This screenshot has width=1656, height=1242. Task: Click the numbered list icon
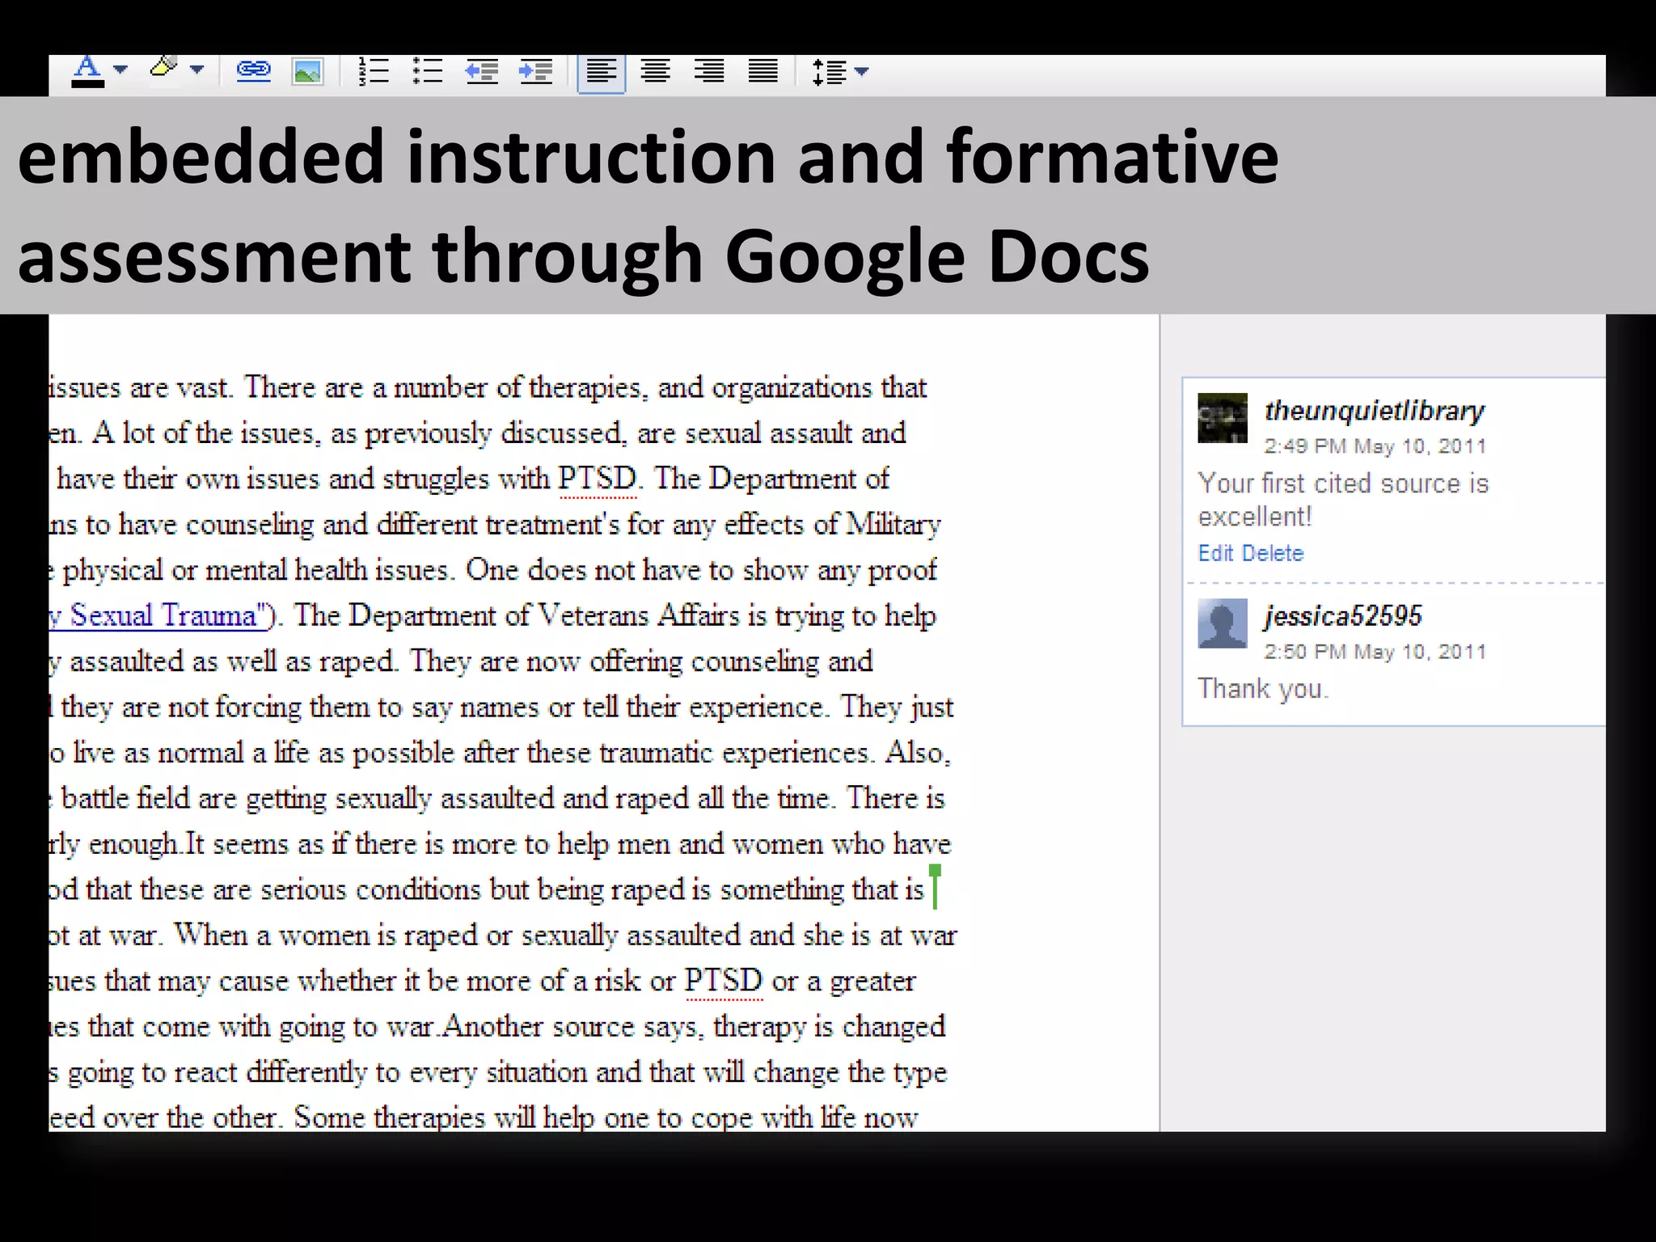374,72
